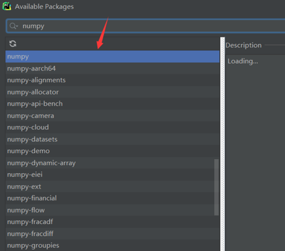Choose the numpy-alignments package

tap(113, 80)
